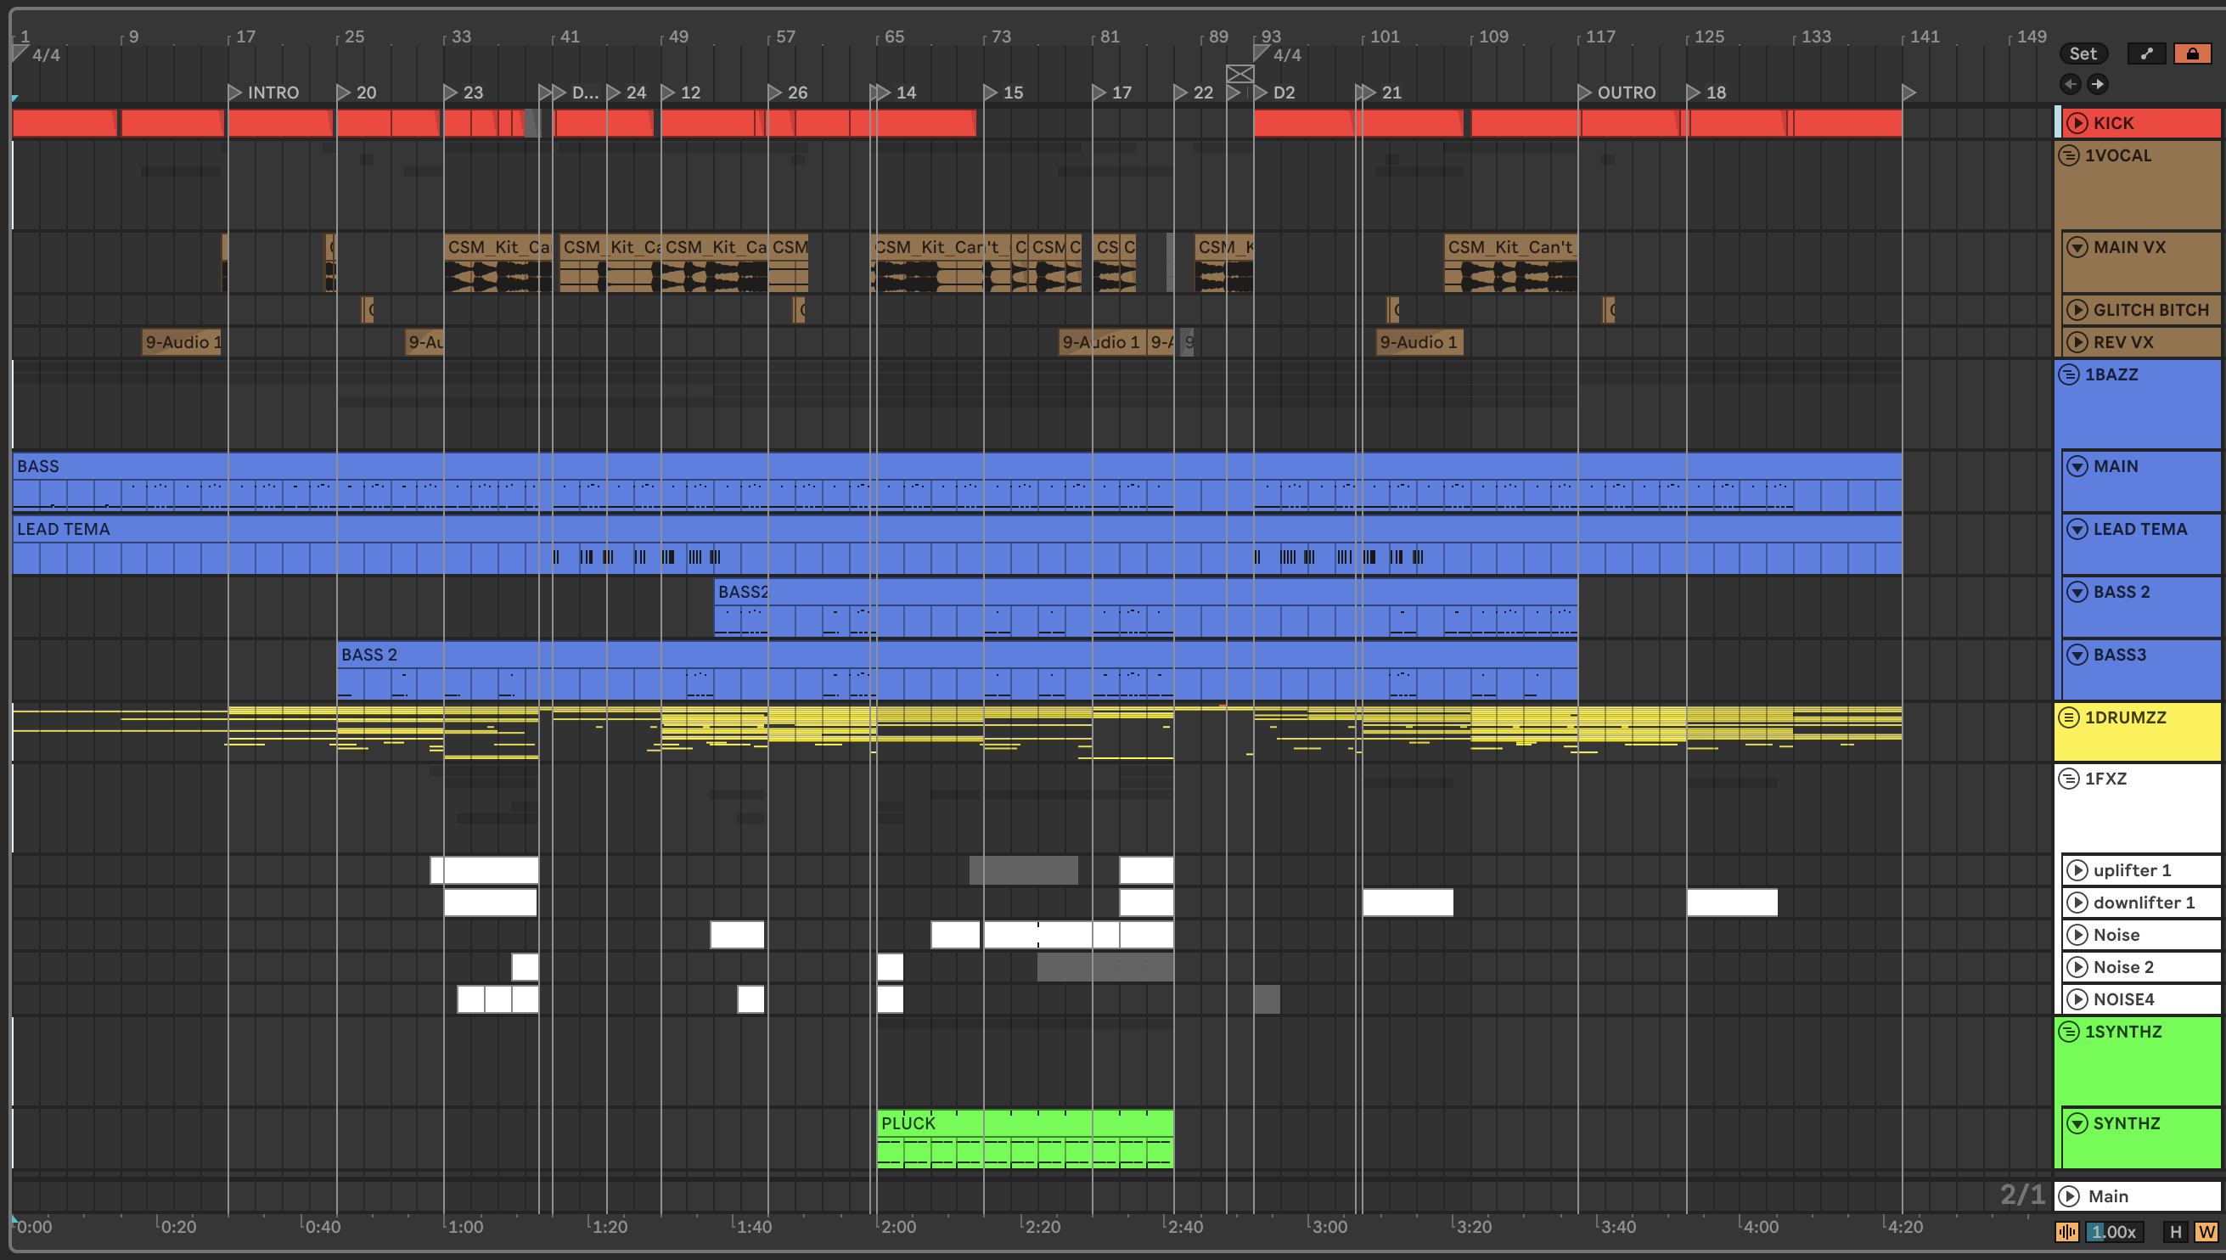This screenshot has height=1260, width=2226.
Task: Unfold the GLITCH BITCH track
Action: click(2077, 310)
